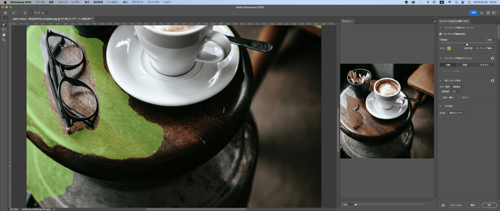This screenshot has width=500, height=211.
Task: Select the 自動 sampling option
Action: pyautogui.click(x=448, y=65)
